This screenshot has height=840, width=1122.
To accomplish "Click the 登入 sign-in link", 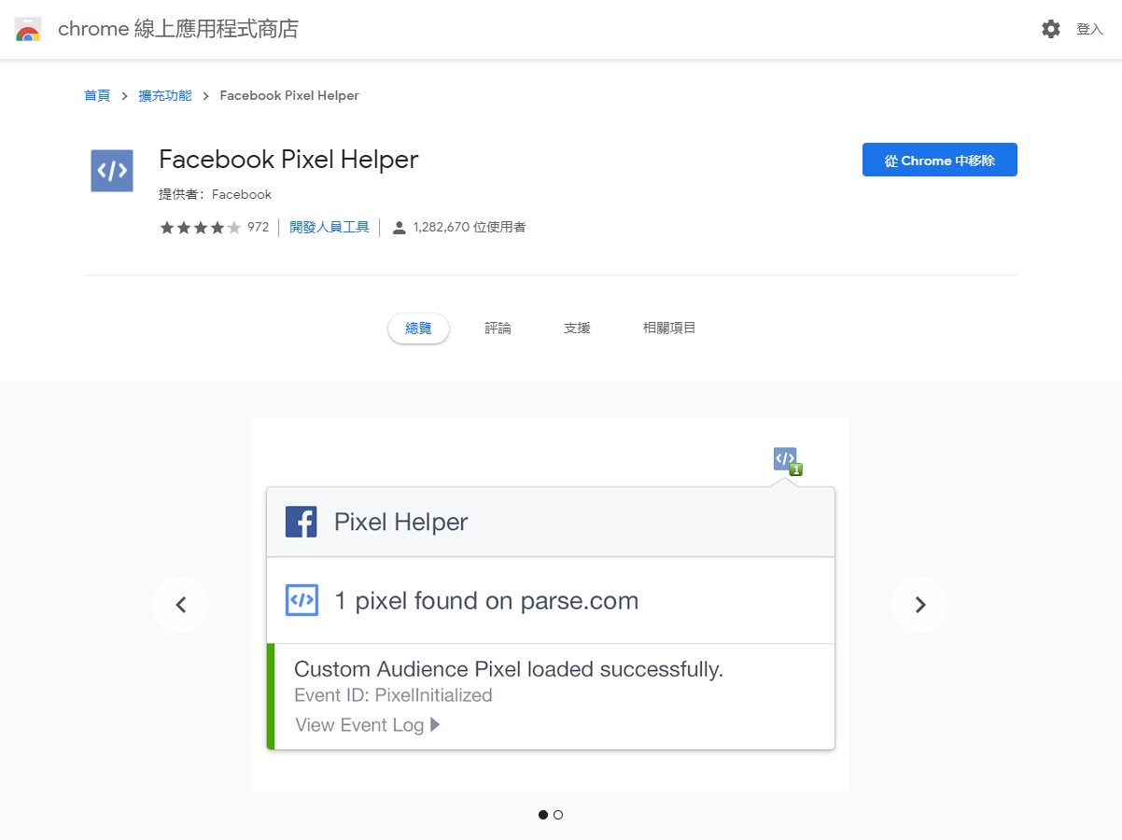I will (x=1089, y=29).
